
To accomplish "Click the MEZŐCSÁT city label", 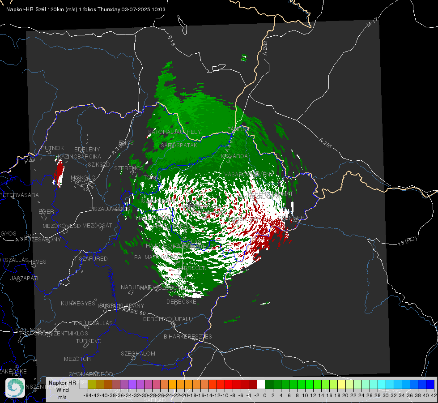I will pyautogui.click(x=97, y=225).
